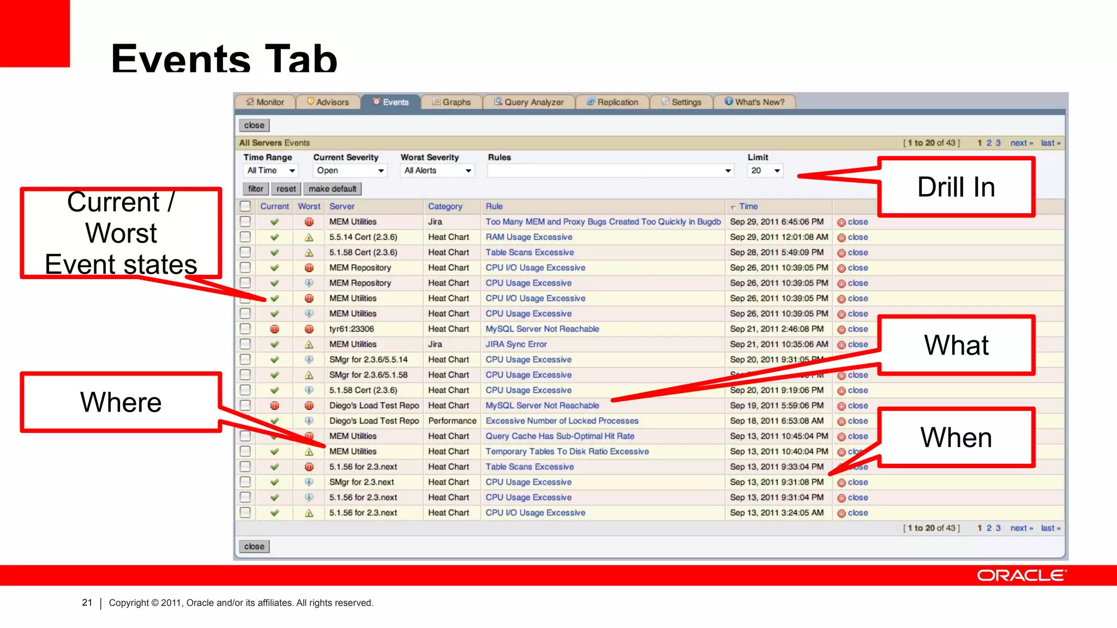The height and width of the screenshot is (628, 1117).
Task: Check the SMgr for 2.3.next row checkbox
Action: (245, 482)
